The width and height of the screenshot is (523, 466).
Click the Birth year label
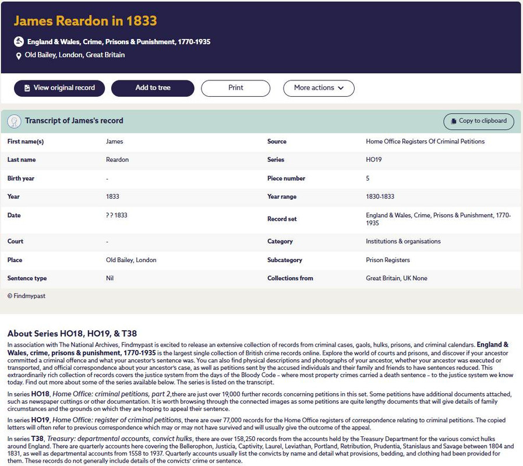21,178
